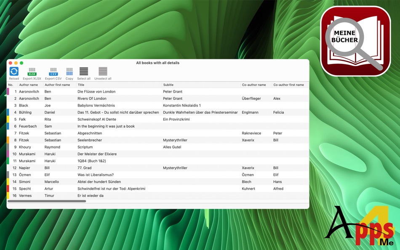Select the 'Schweinskopf Al Dente' row
The width and height of the screenshot is (400, 250).
coord(158,119)
